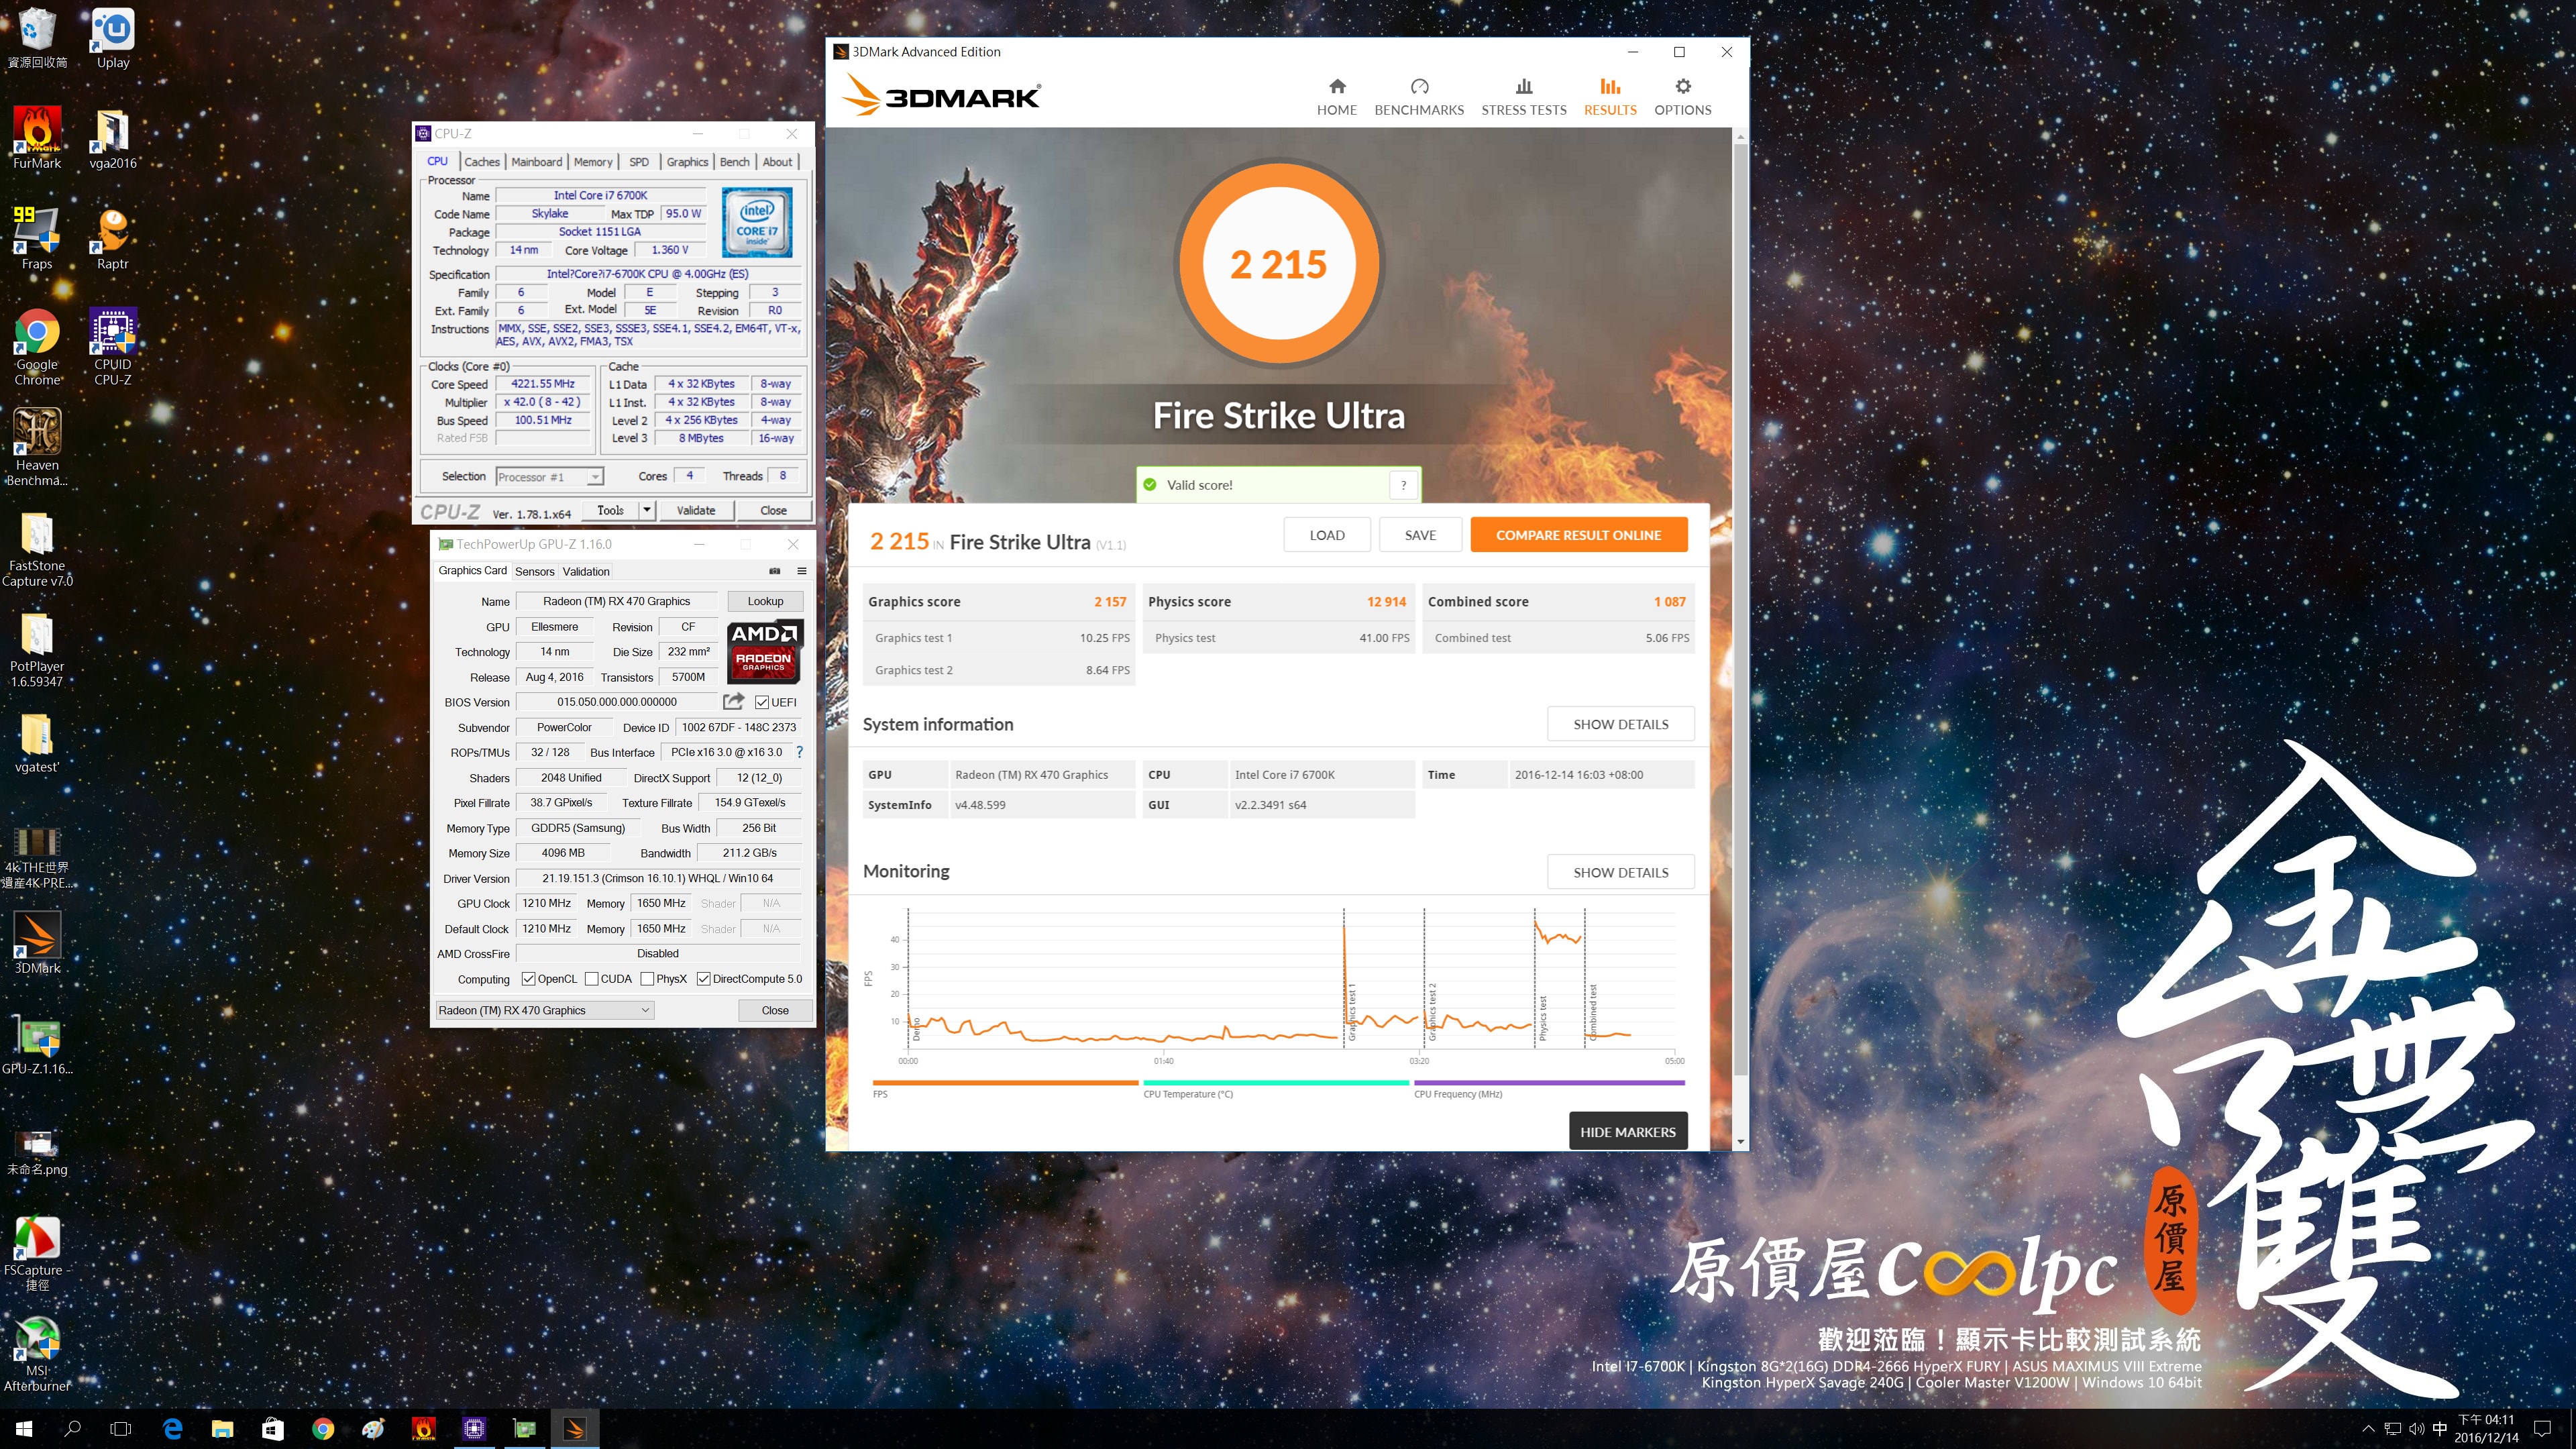Show hidden system tray icons

2368,1429
